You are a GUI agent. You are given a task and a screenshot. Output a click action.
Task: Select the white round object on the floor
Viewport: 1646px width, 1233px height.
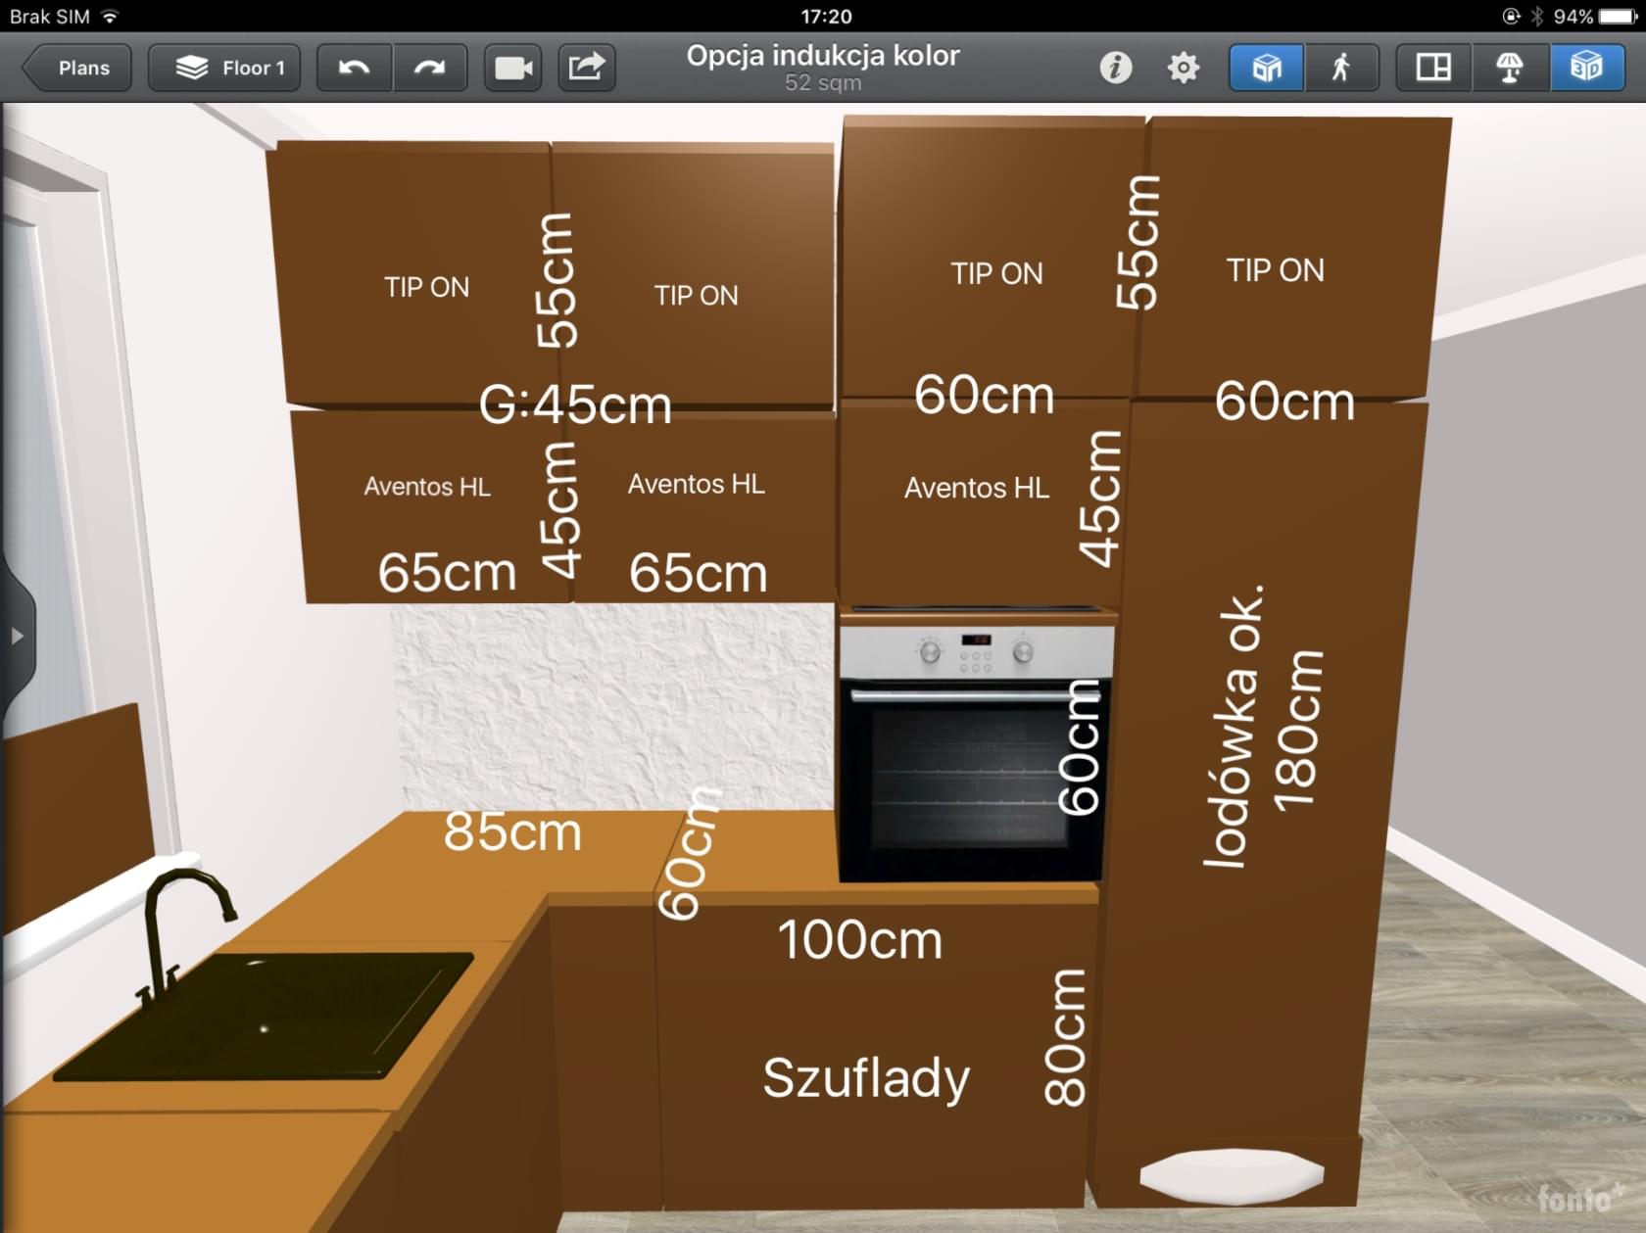(x=1232, y=1175)
